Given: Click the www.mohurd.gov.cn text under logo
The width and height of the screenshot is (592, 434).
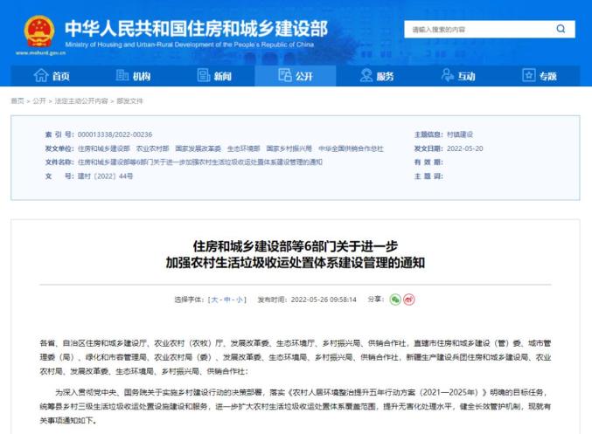Looking at the screenshot, I should pyautogui.click(x=40, y=53).
